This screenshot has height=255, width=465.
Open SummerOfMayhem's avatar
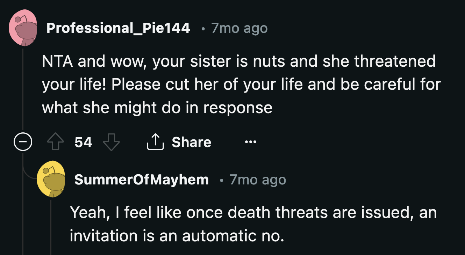click(51, 179)
